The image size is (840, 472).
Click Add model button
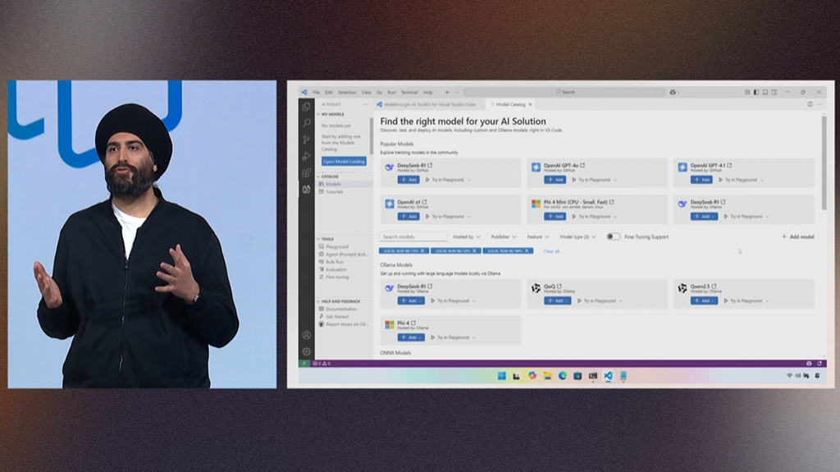797,236
